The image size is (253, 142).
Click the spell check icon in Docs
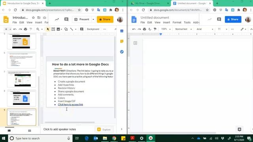(150, 29)
